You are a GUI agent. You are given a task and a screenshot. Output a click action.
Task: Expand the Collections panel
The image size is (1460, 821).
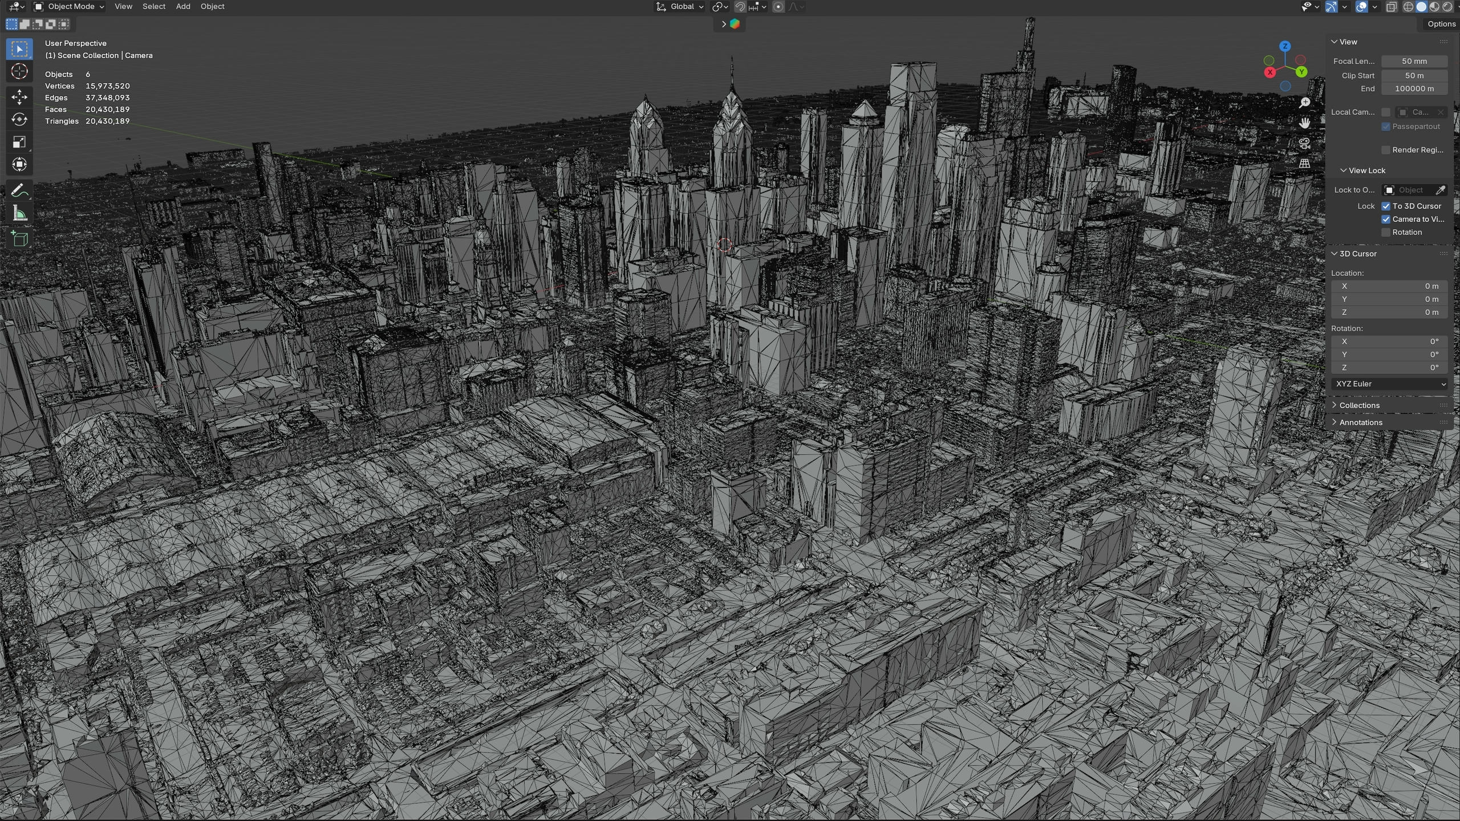click(1359, 405)
